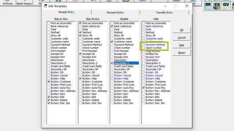Cancel the Edit Templates dialog
Viewport: 234px width, 131px height.
pyautogui.click(x=182, y=38)
